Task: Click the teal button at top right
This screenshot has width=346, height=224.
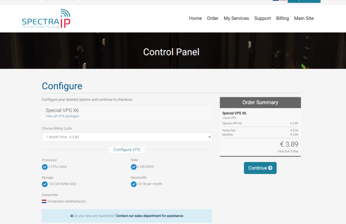Action: tap(304, 1)
